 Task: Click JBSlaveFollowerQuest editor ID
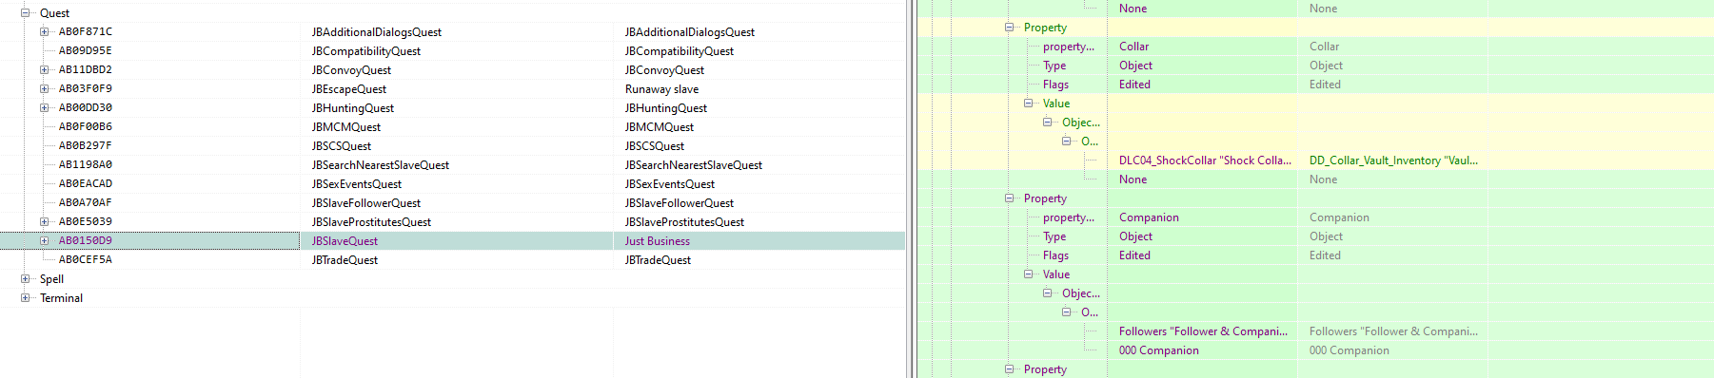coord(366,203)
